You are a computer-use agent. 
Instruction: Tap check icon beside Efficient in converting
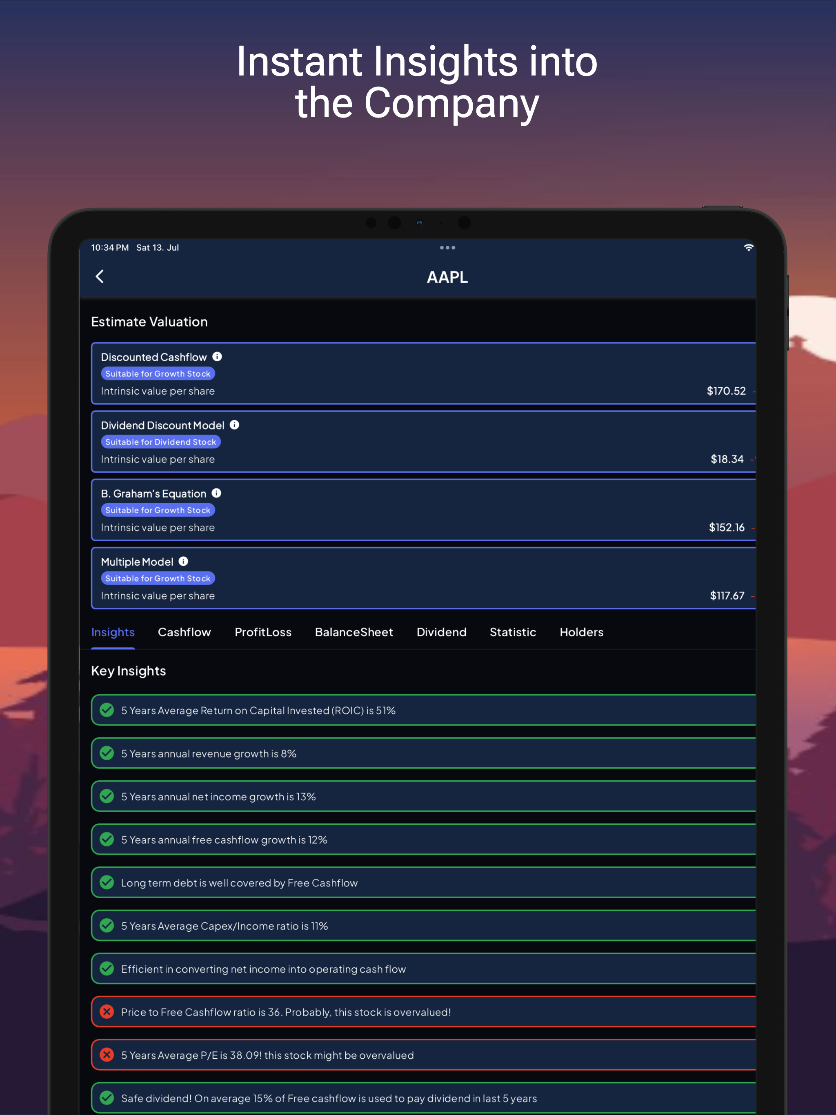point(107,968)
